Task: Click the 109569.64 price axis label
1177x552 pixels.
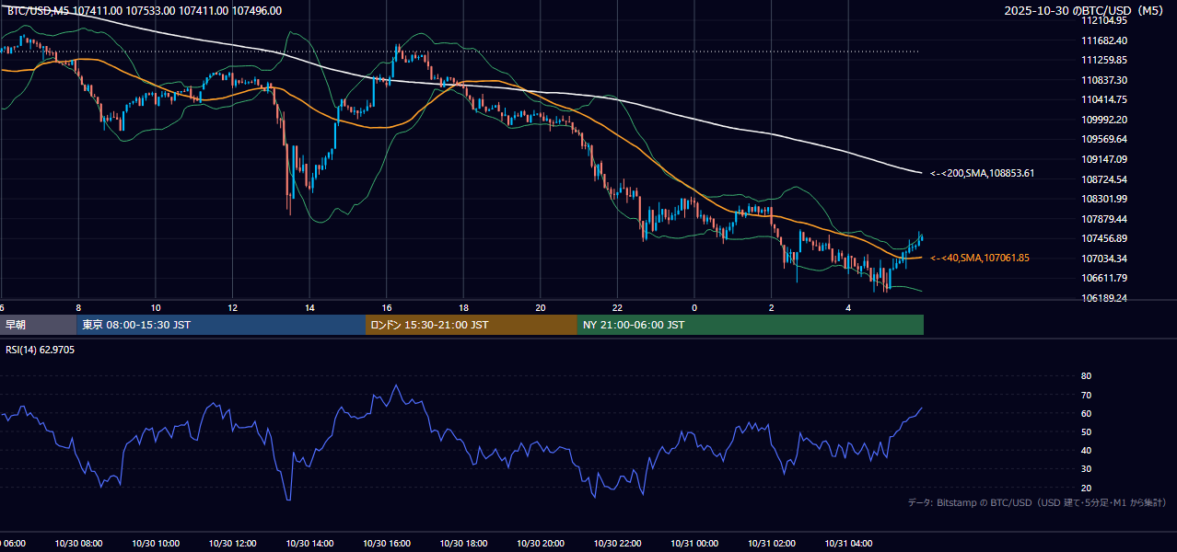Action: [1103, 140]
